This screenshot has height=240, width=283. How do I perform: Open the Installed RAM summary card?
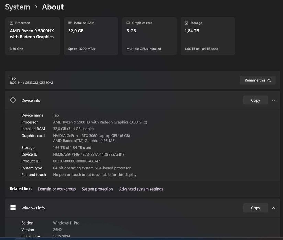[91, 36]
